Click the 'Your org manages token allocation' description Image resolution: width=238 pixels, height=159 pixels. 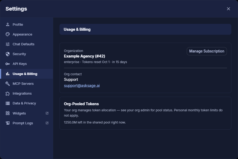point(143,113)
